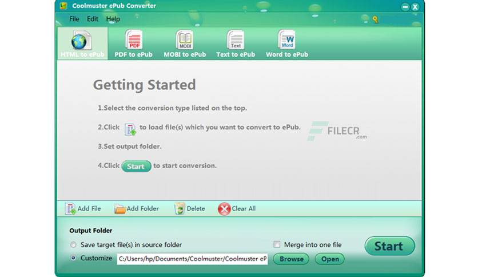
Task: Choose PDF to ePub conversion
Action: pyautogui.click(x=134, y=43)
